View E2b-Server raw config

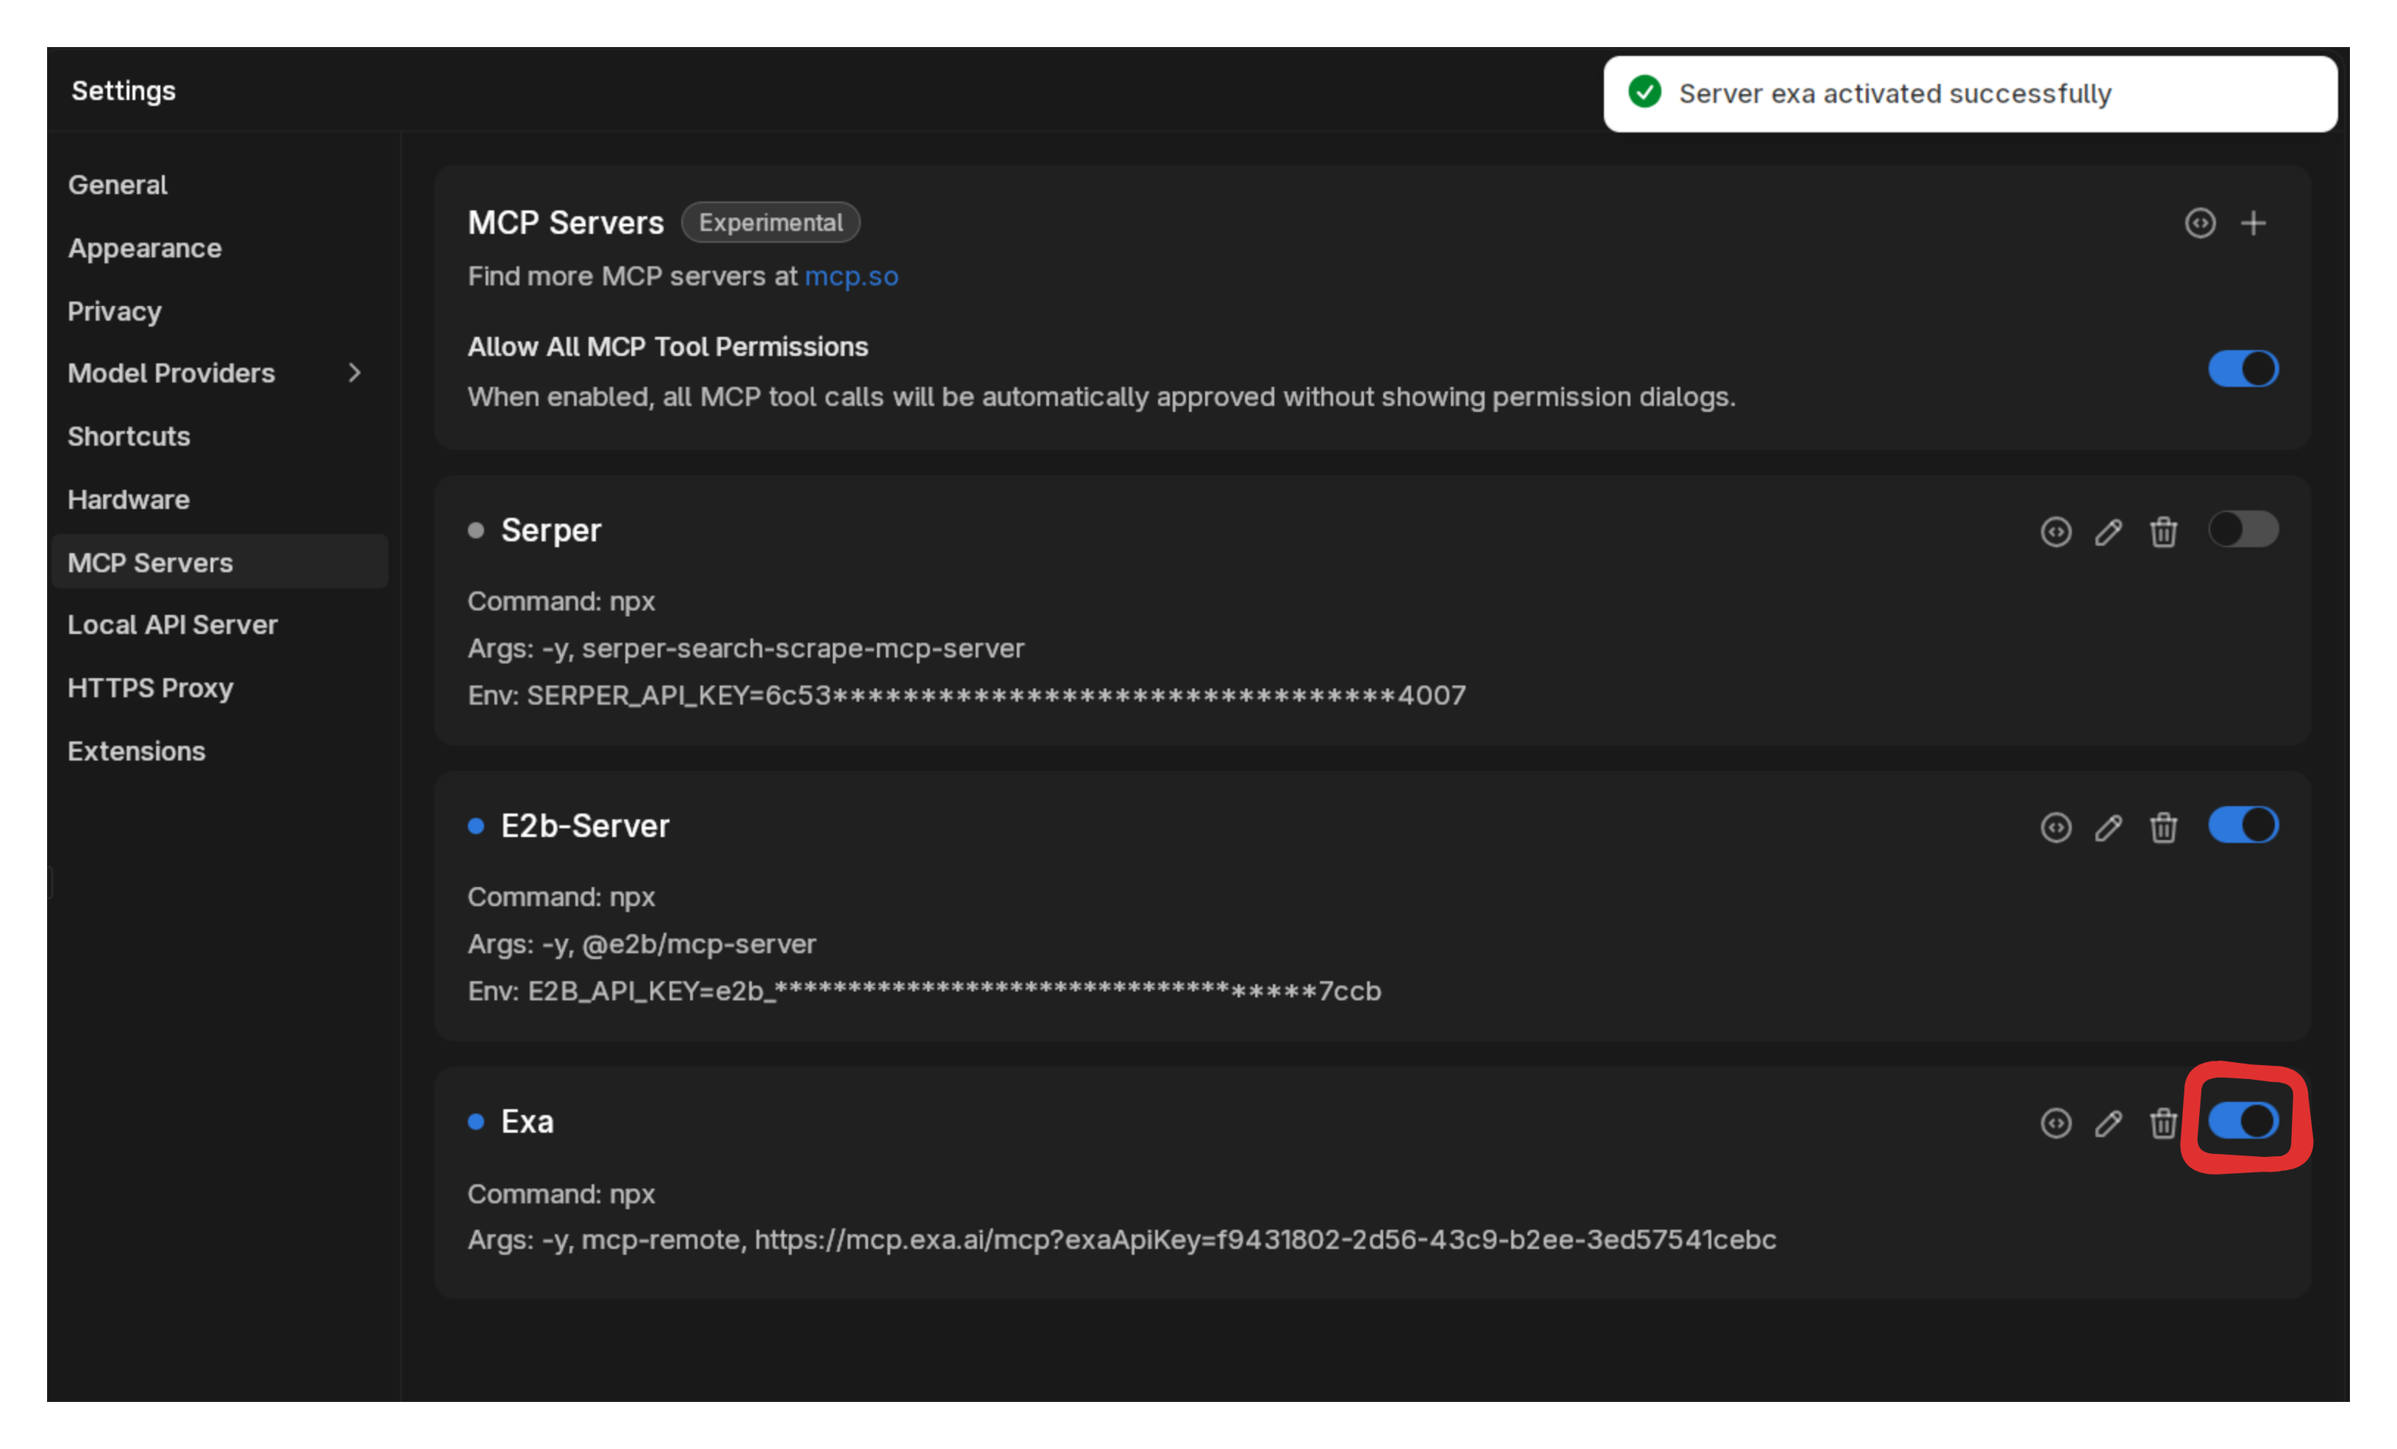coord(2055,827)
